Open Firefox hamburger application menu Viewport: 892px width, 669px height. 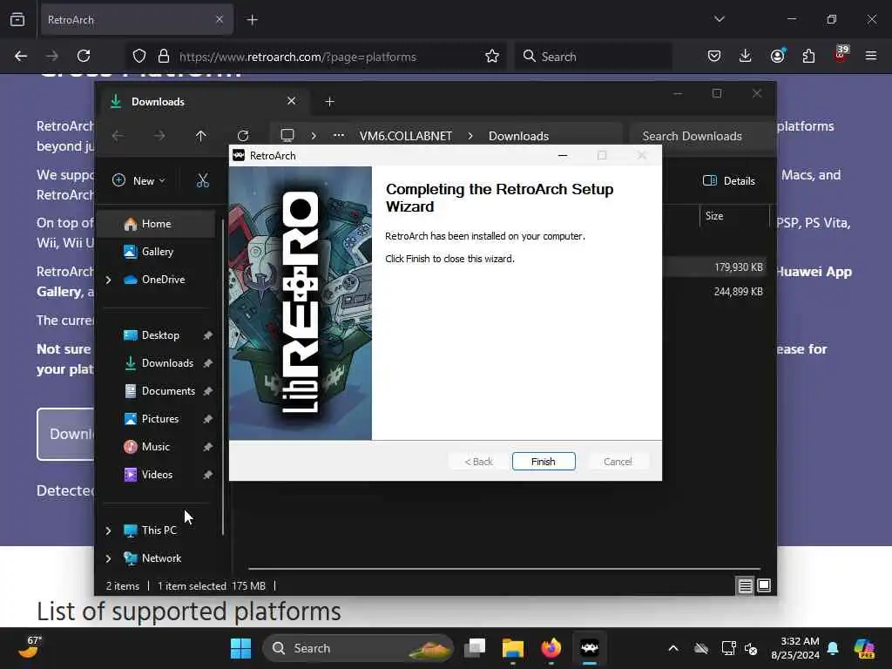click(871, 56)
